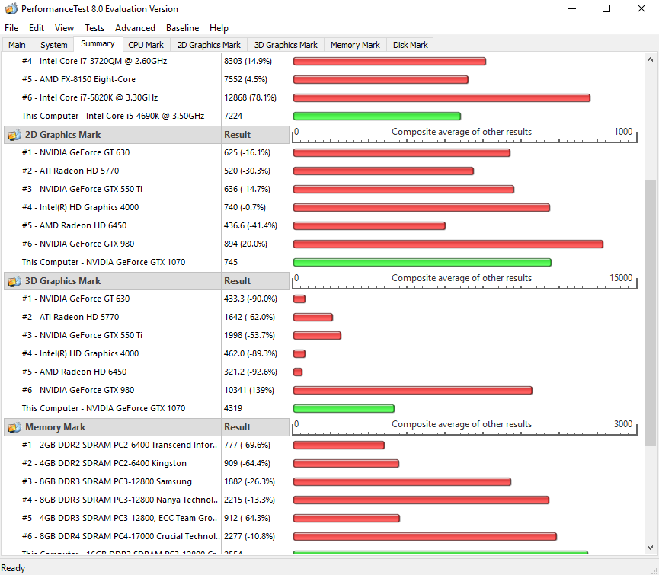The width and height of the screenshot is (659, 575).
Task: Click result value '2277 (-10.8%)'
Action: tap(249, 536)
